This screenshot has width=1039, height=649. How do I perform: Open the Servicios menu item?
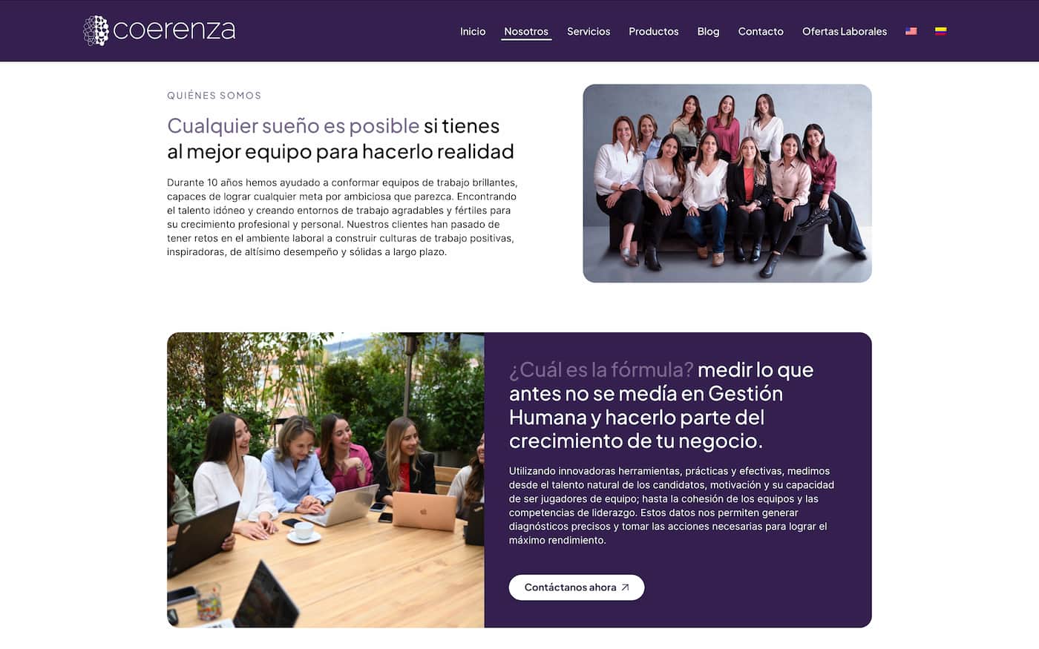click(589, 31)
